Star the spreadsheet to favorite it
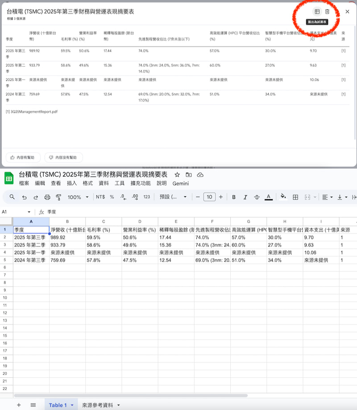This screenshot has width=357, height=410. pyautogui.click(x=177, y=175)
